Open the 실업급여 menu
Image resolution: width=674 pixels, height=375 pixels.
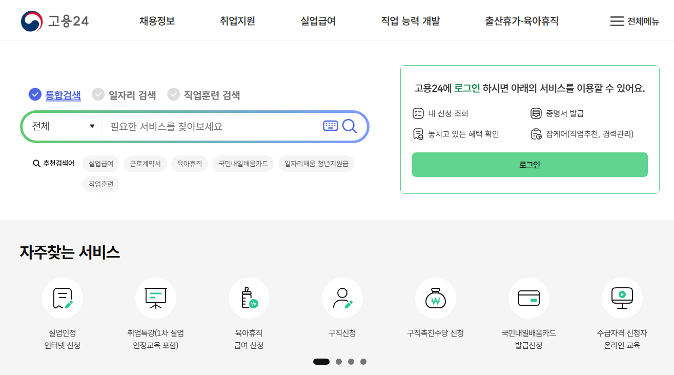point(318,21)
